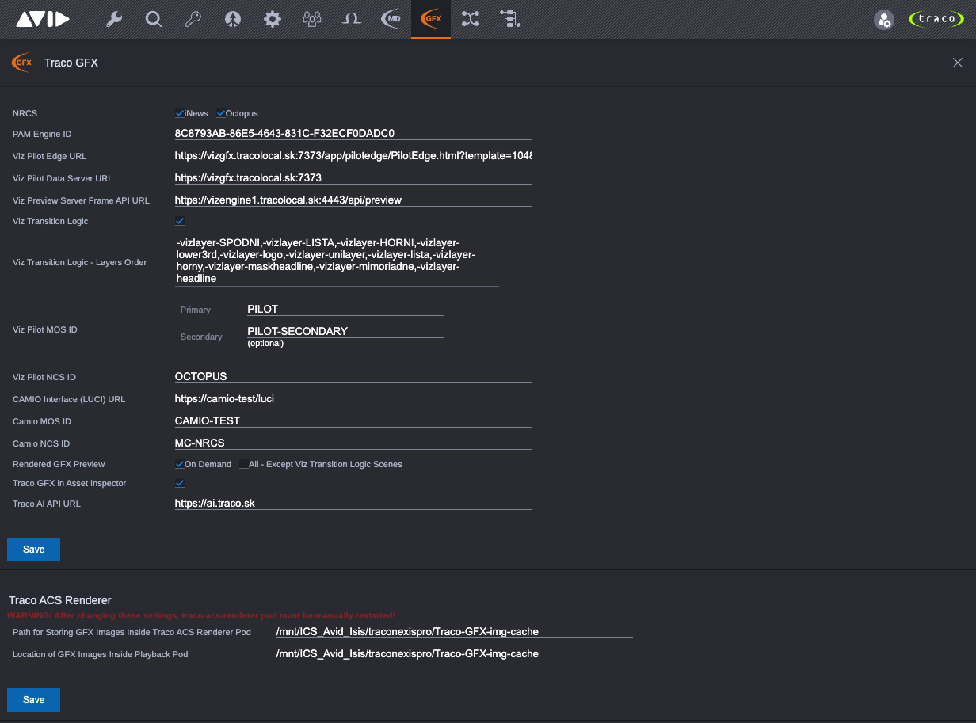Screen dimensions: 976x723
Task: Edit the Secondary MOS ID field PILOT-SECONDARY
Action: [345, 331]
